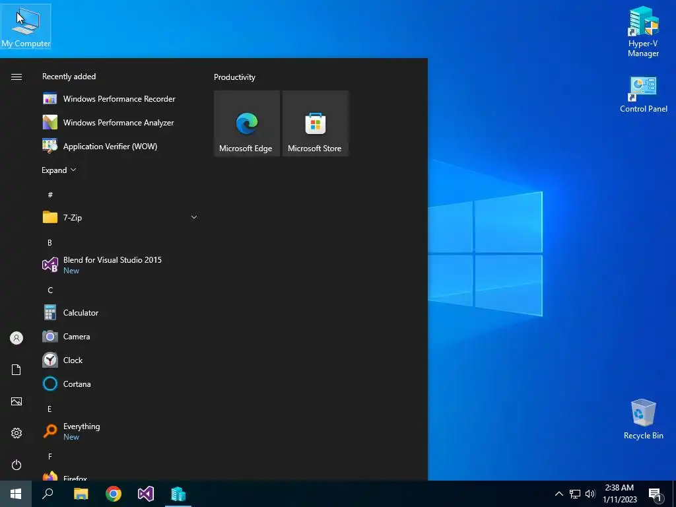676x507 pixels.
Task: Open the network status tray icon
Action: pos(575,494)
